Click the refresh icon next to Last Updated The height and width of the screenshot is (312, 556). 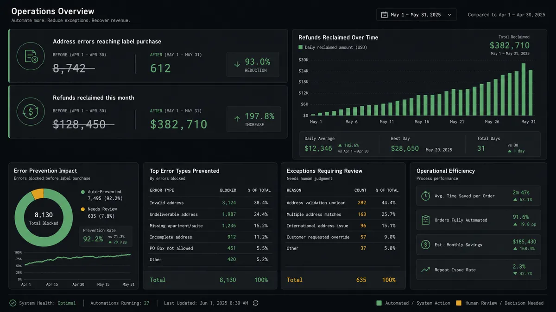255,303
